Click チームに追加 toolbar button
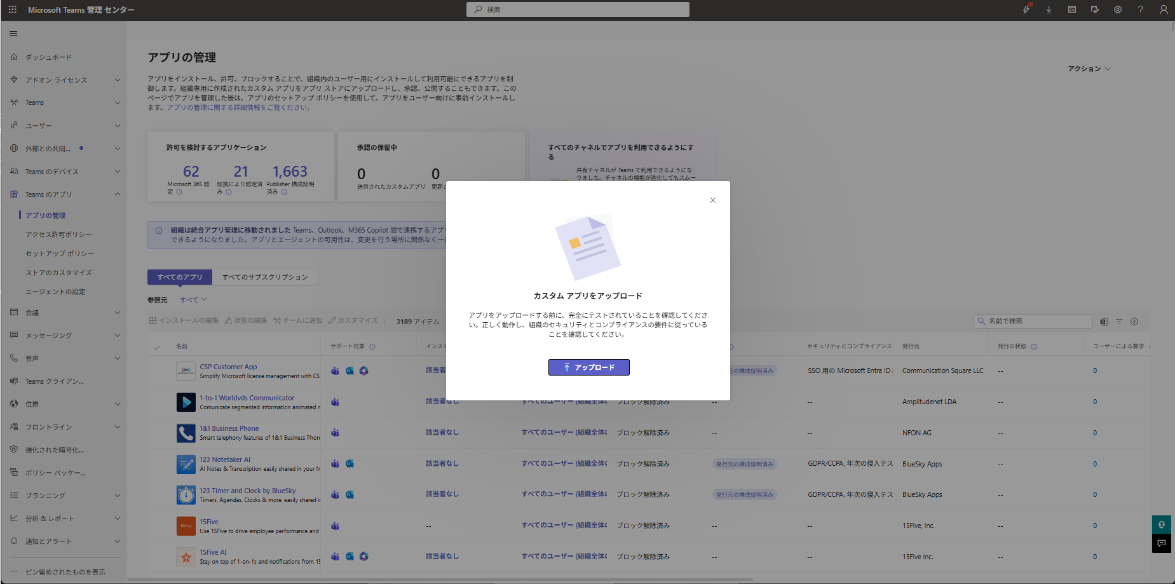Screen dimensions: 1175x584 click(298, 321)
